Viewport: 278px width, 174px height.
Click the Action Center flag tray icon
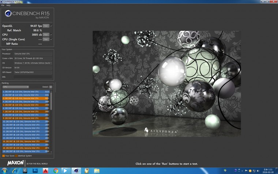point(246,171)
